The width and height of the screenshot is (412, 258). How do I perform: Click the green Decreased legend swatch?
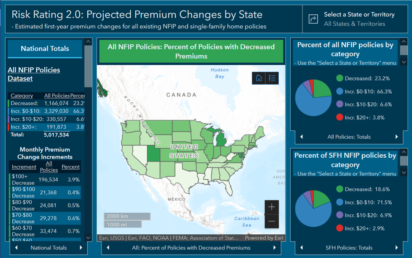[x=340, y=78]
